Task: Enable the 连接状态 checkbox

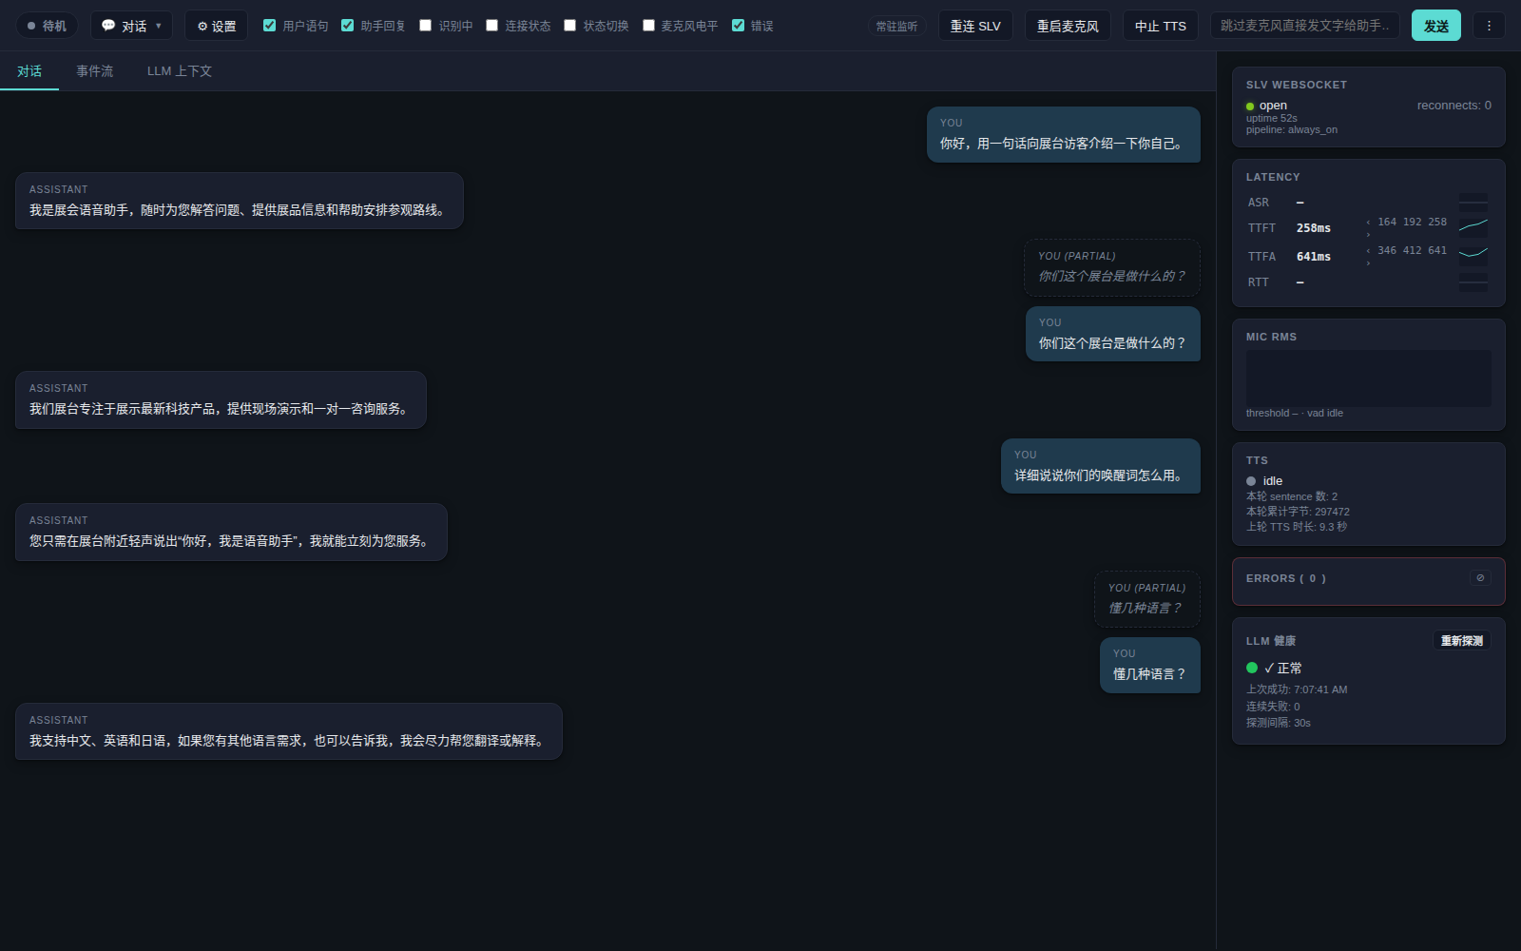Action: (x=491, y=26)
